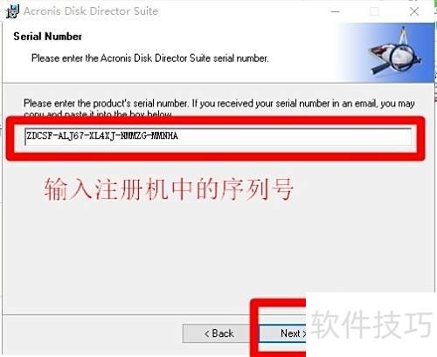
Task: Click the red Chinese annotation about the serial number
Action: pos(169,189)
